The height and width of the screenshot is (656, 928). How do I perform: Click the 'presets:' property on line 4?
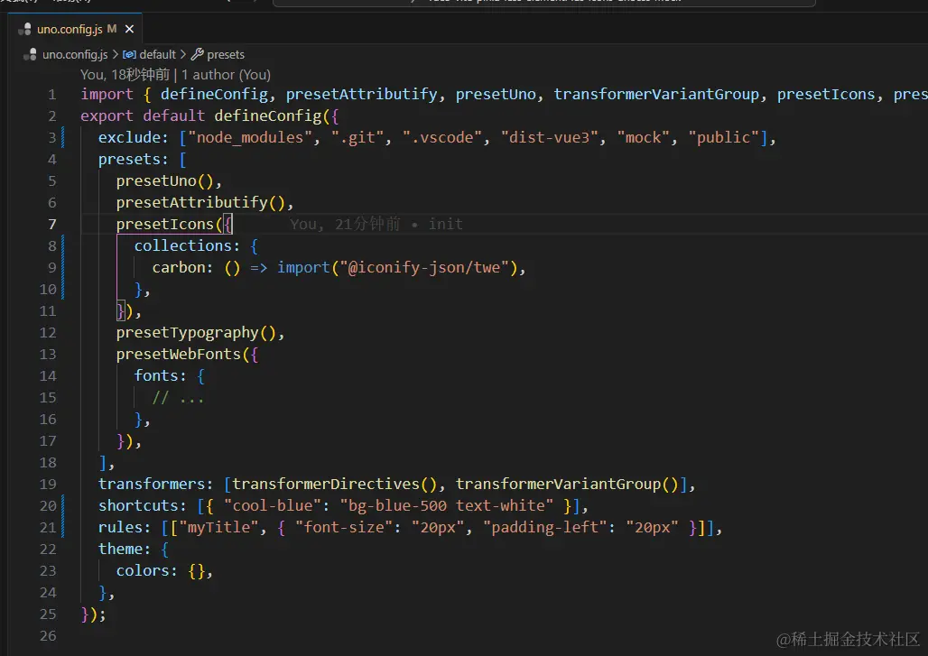(x=134, y=160)
